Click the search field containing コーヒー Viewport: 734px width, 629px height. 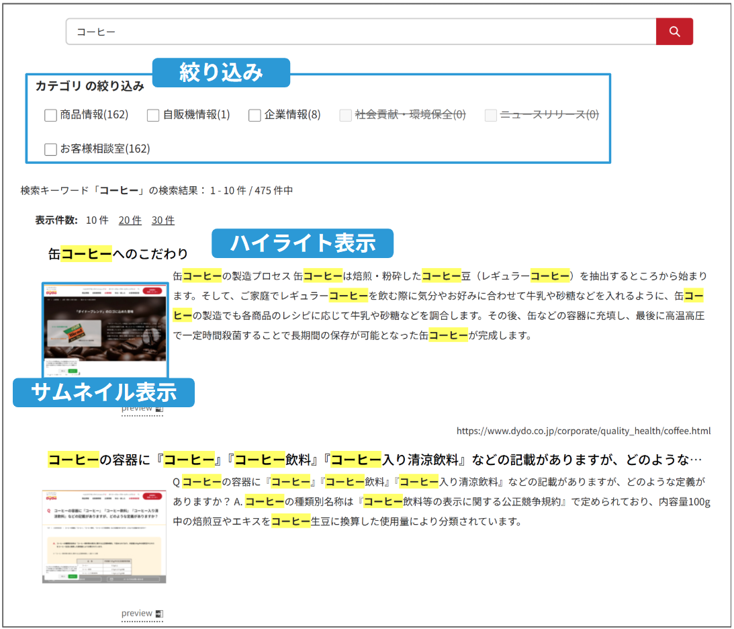(x=361, y=32)
